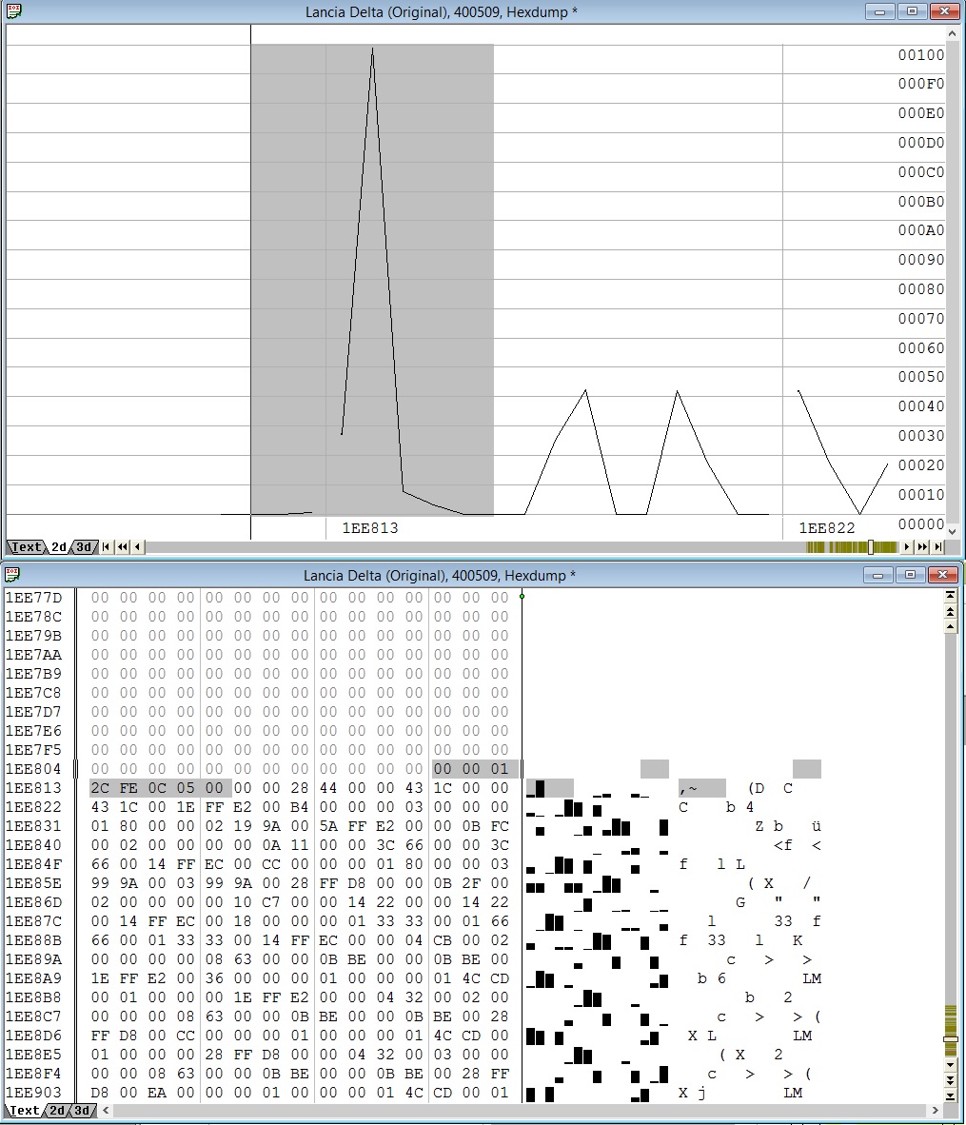The image size is (966, 1125).
Task: Click address label 1EE813 under graph
Action: coord(369,528)
